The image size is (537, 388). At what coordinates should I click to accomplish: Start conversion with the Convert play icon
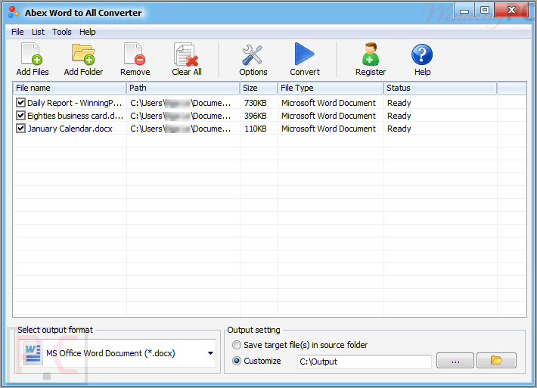(304, 54)
